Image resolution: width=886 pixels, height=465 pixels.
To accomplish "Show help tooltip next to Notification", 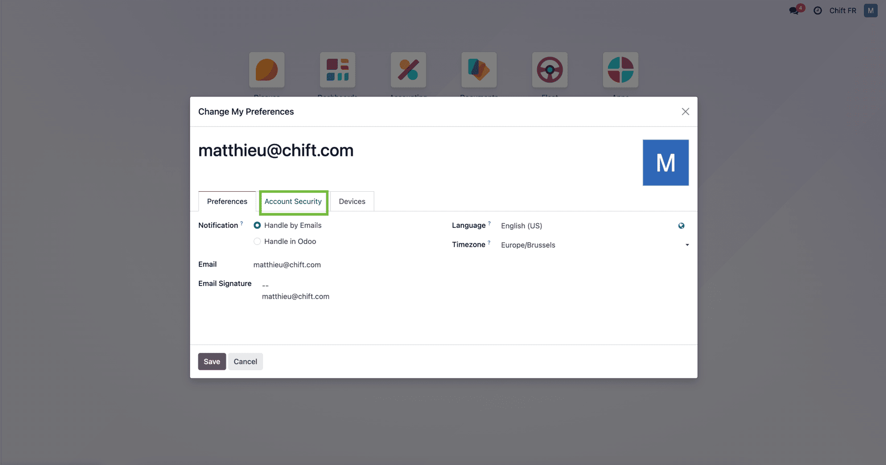I will tap(241, 223).
